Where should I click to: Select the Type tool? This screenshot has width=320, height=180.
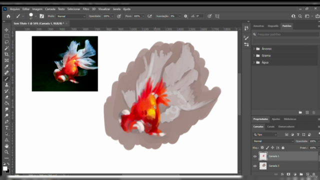[x=6, y=128]
